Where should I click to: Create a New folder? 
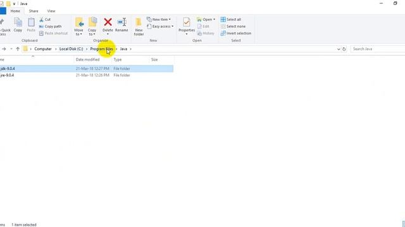point(139,26)
